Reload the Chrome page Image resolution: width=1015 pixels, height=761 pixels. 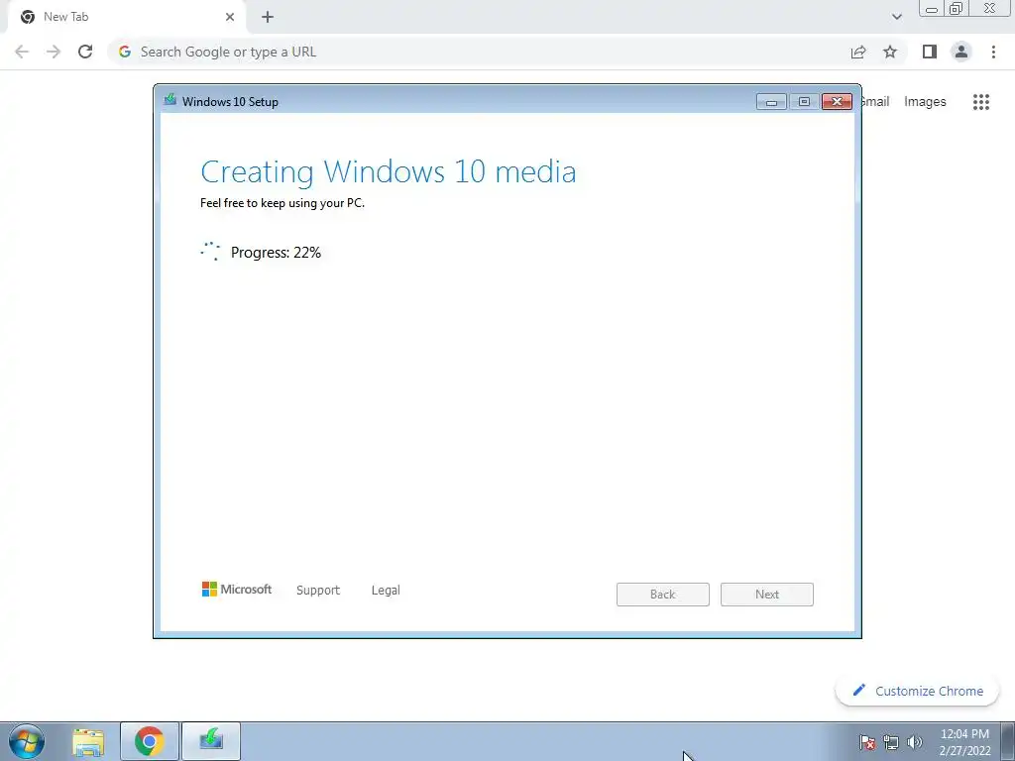coord(85,52)
